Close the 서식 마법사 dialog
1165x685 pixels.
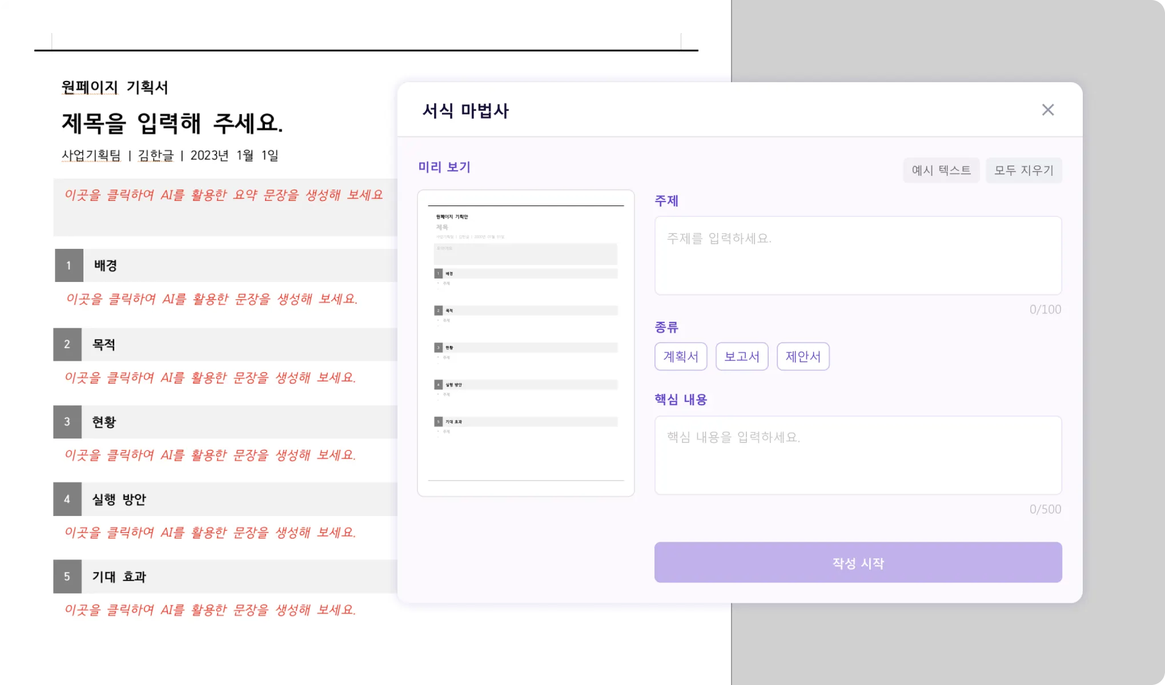1047,110
